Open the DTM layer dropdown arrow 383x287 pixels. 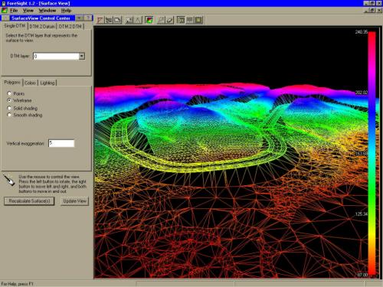click(x=82, y=56)
